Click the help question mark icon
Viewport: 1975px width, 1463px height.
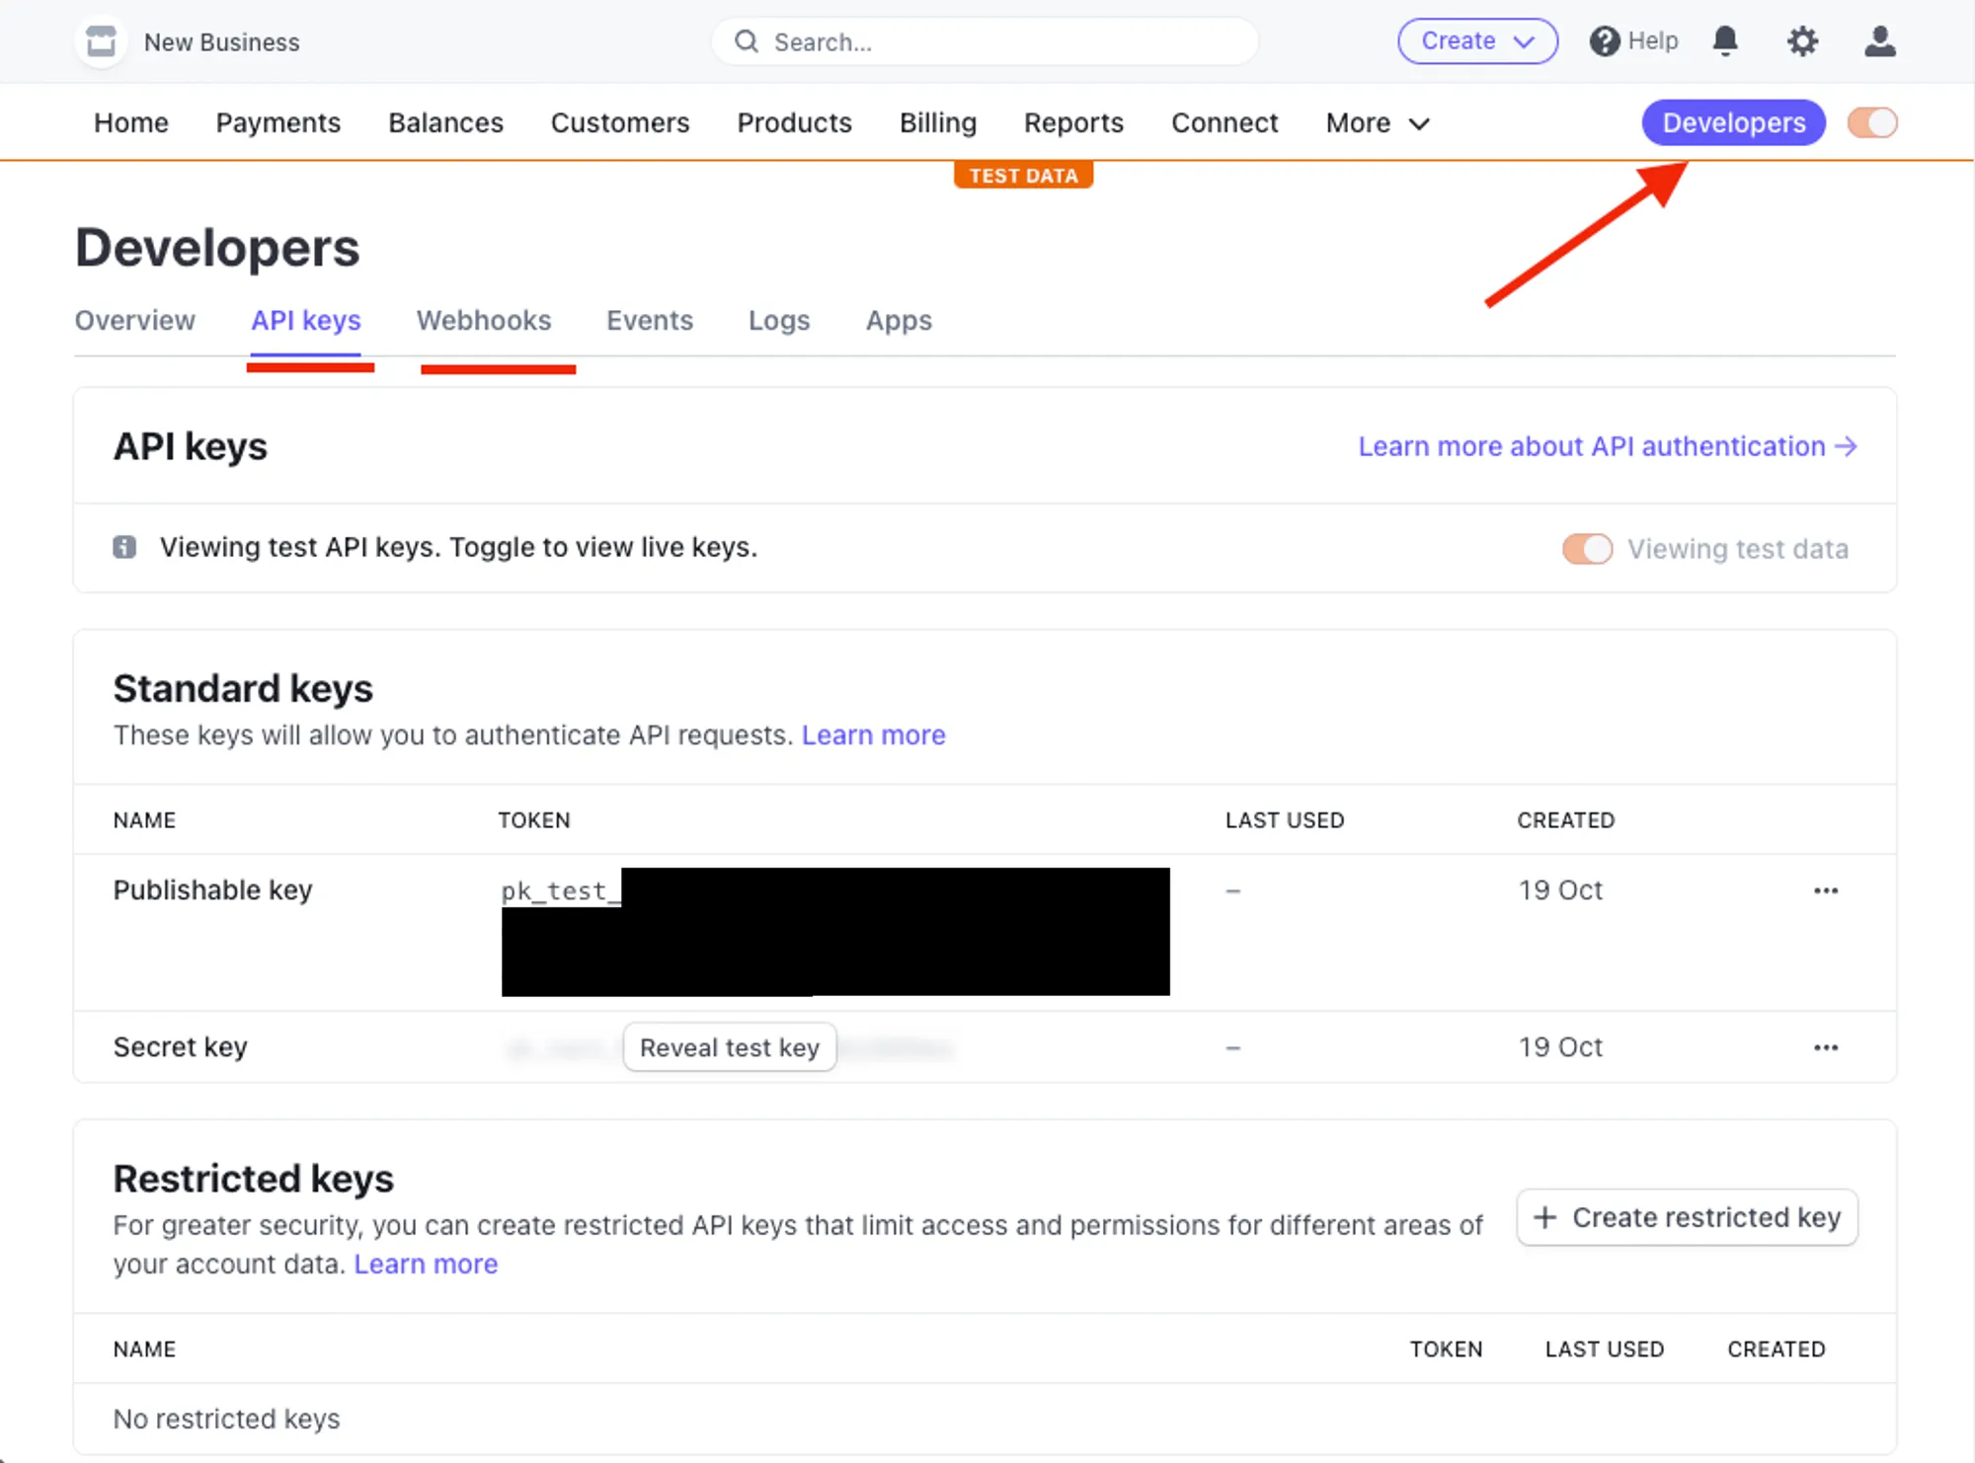(1603, 41)
